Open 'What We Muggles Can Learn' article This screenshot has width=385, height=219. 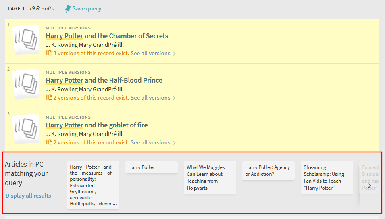pos(210,177)
